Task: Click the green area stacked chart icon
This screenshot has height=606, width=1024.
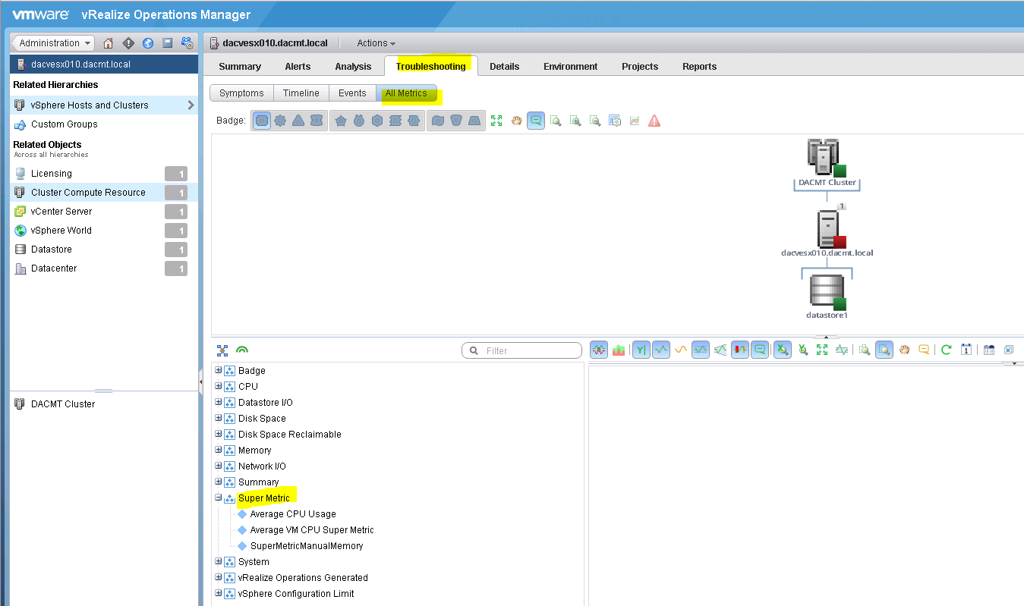Action: (619, 350)
